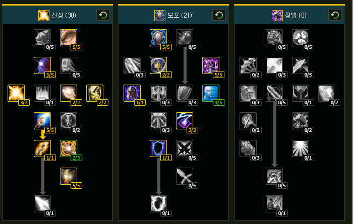Reset the 보호 (Protection) talent tree
354x224 pixels.
(219, 15)
